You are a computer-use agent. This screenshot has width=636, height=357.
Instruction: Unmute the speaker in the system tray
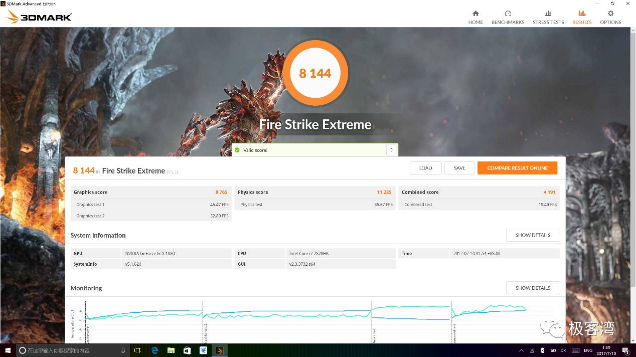click(x=564, y=350)
